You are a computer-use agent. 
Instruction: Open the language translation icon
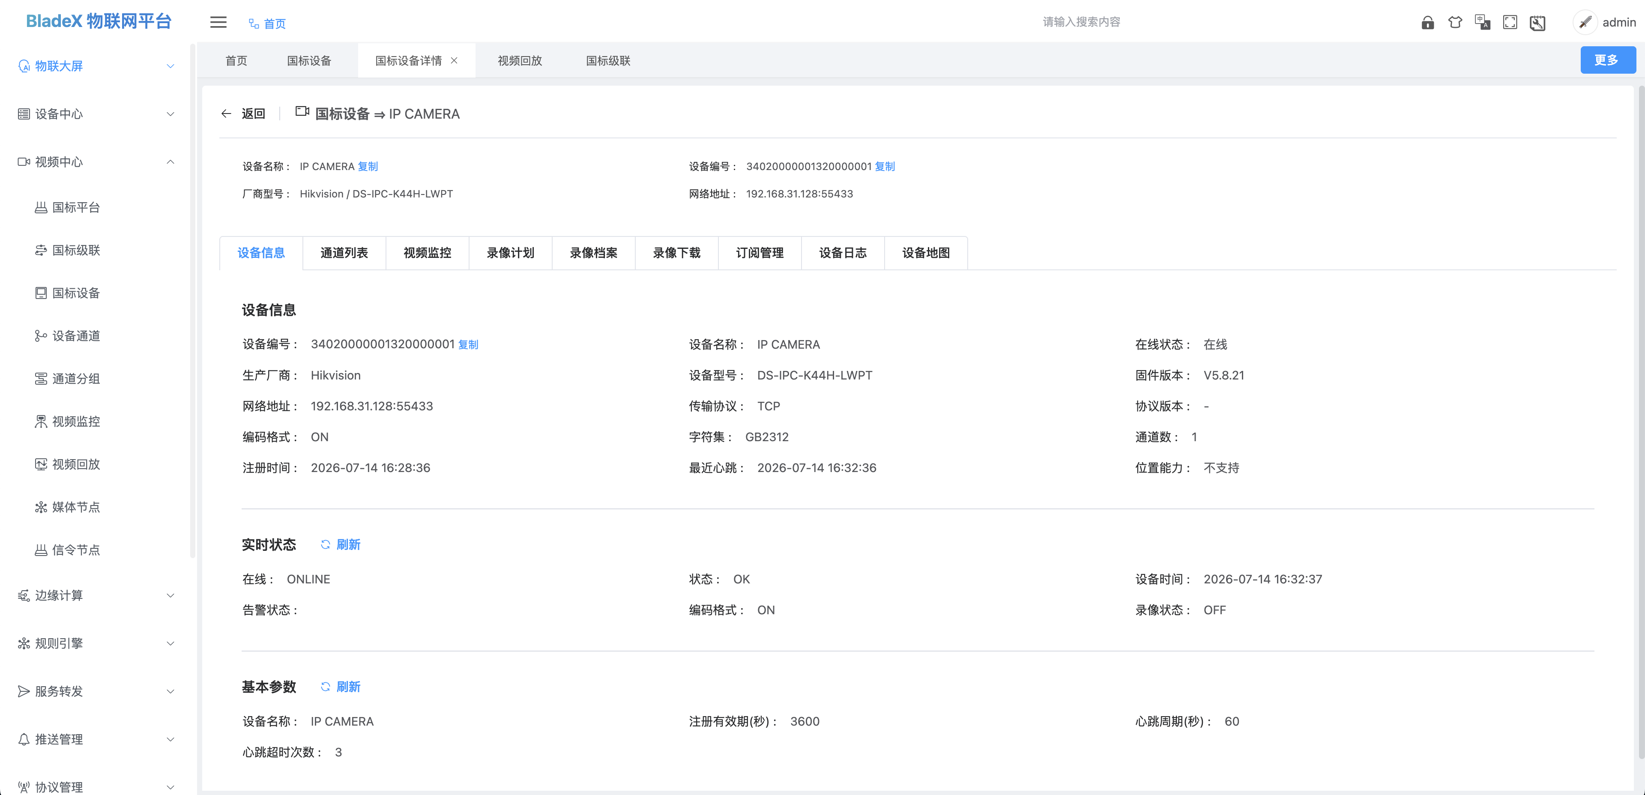click(x=1483, y=23)
